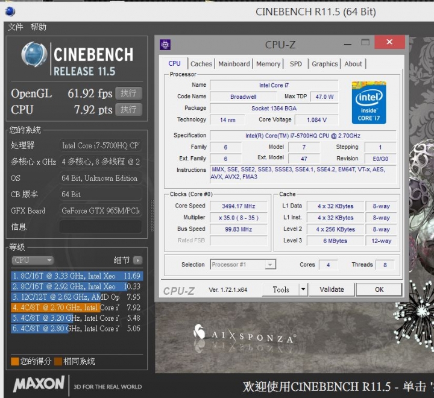Select ranking row 5 scoring 5.48
This screenshot has width=434, height=398.
(77, 318)
